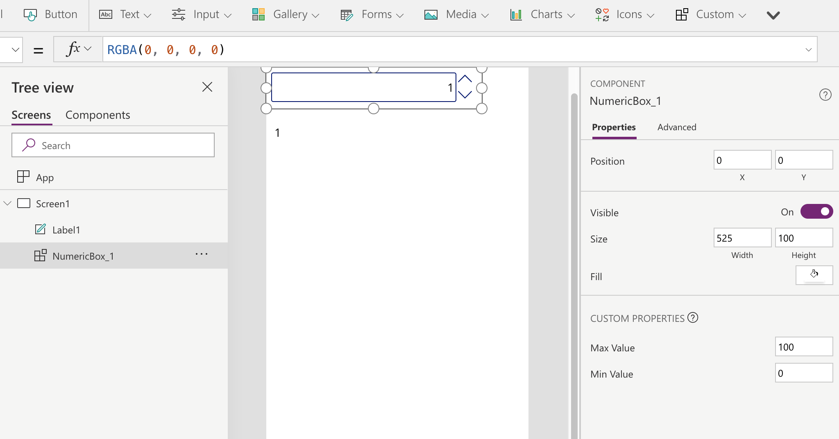Open the Icons dropdown menu
This screenshot has height=439, width=839.
[625, 15]
